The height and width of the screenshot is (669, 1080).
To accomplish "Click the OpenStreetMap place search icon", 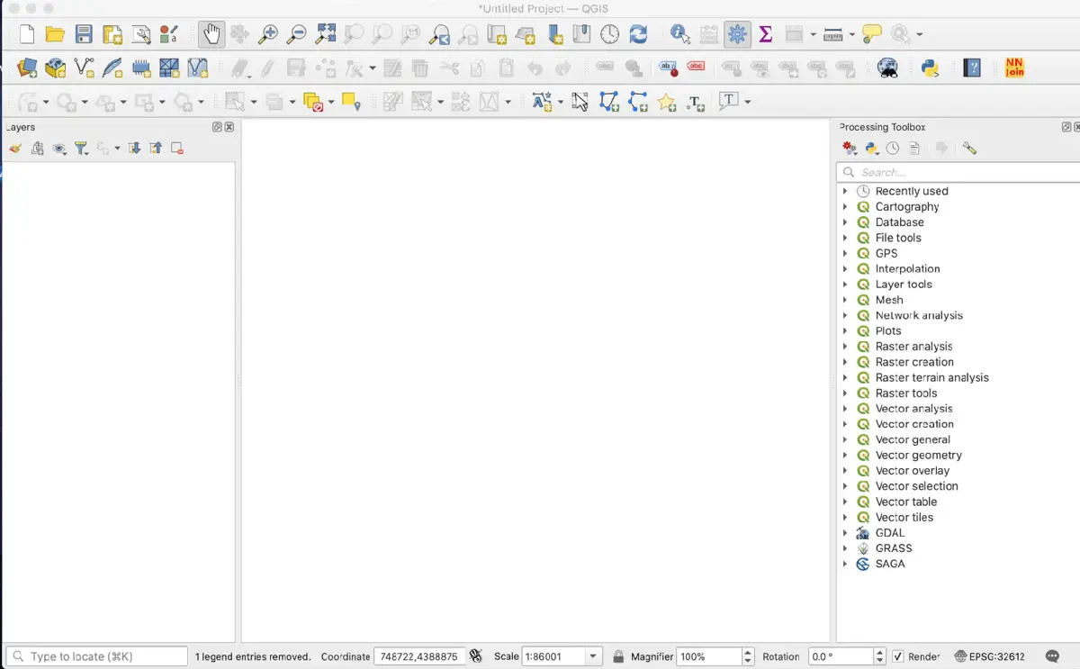I will pyautogui.click(x=887, y=68).
